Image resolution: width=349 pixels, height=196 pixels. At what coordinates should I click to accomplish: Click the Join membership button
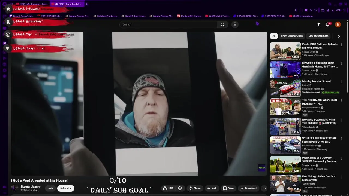click(50, 188)
